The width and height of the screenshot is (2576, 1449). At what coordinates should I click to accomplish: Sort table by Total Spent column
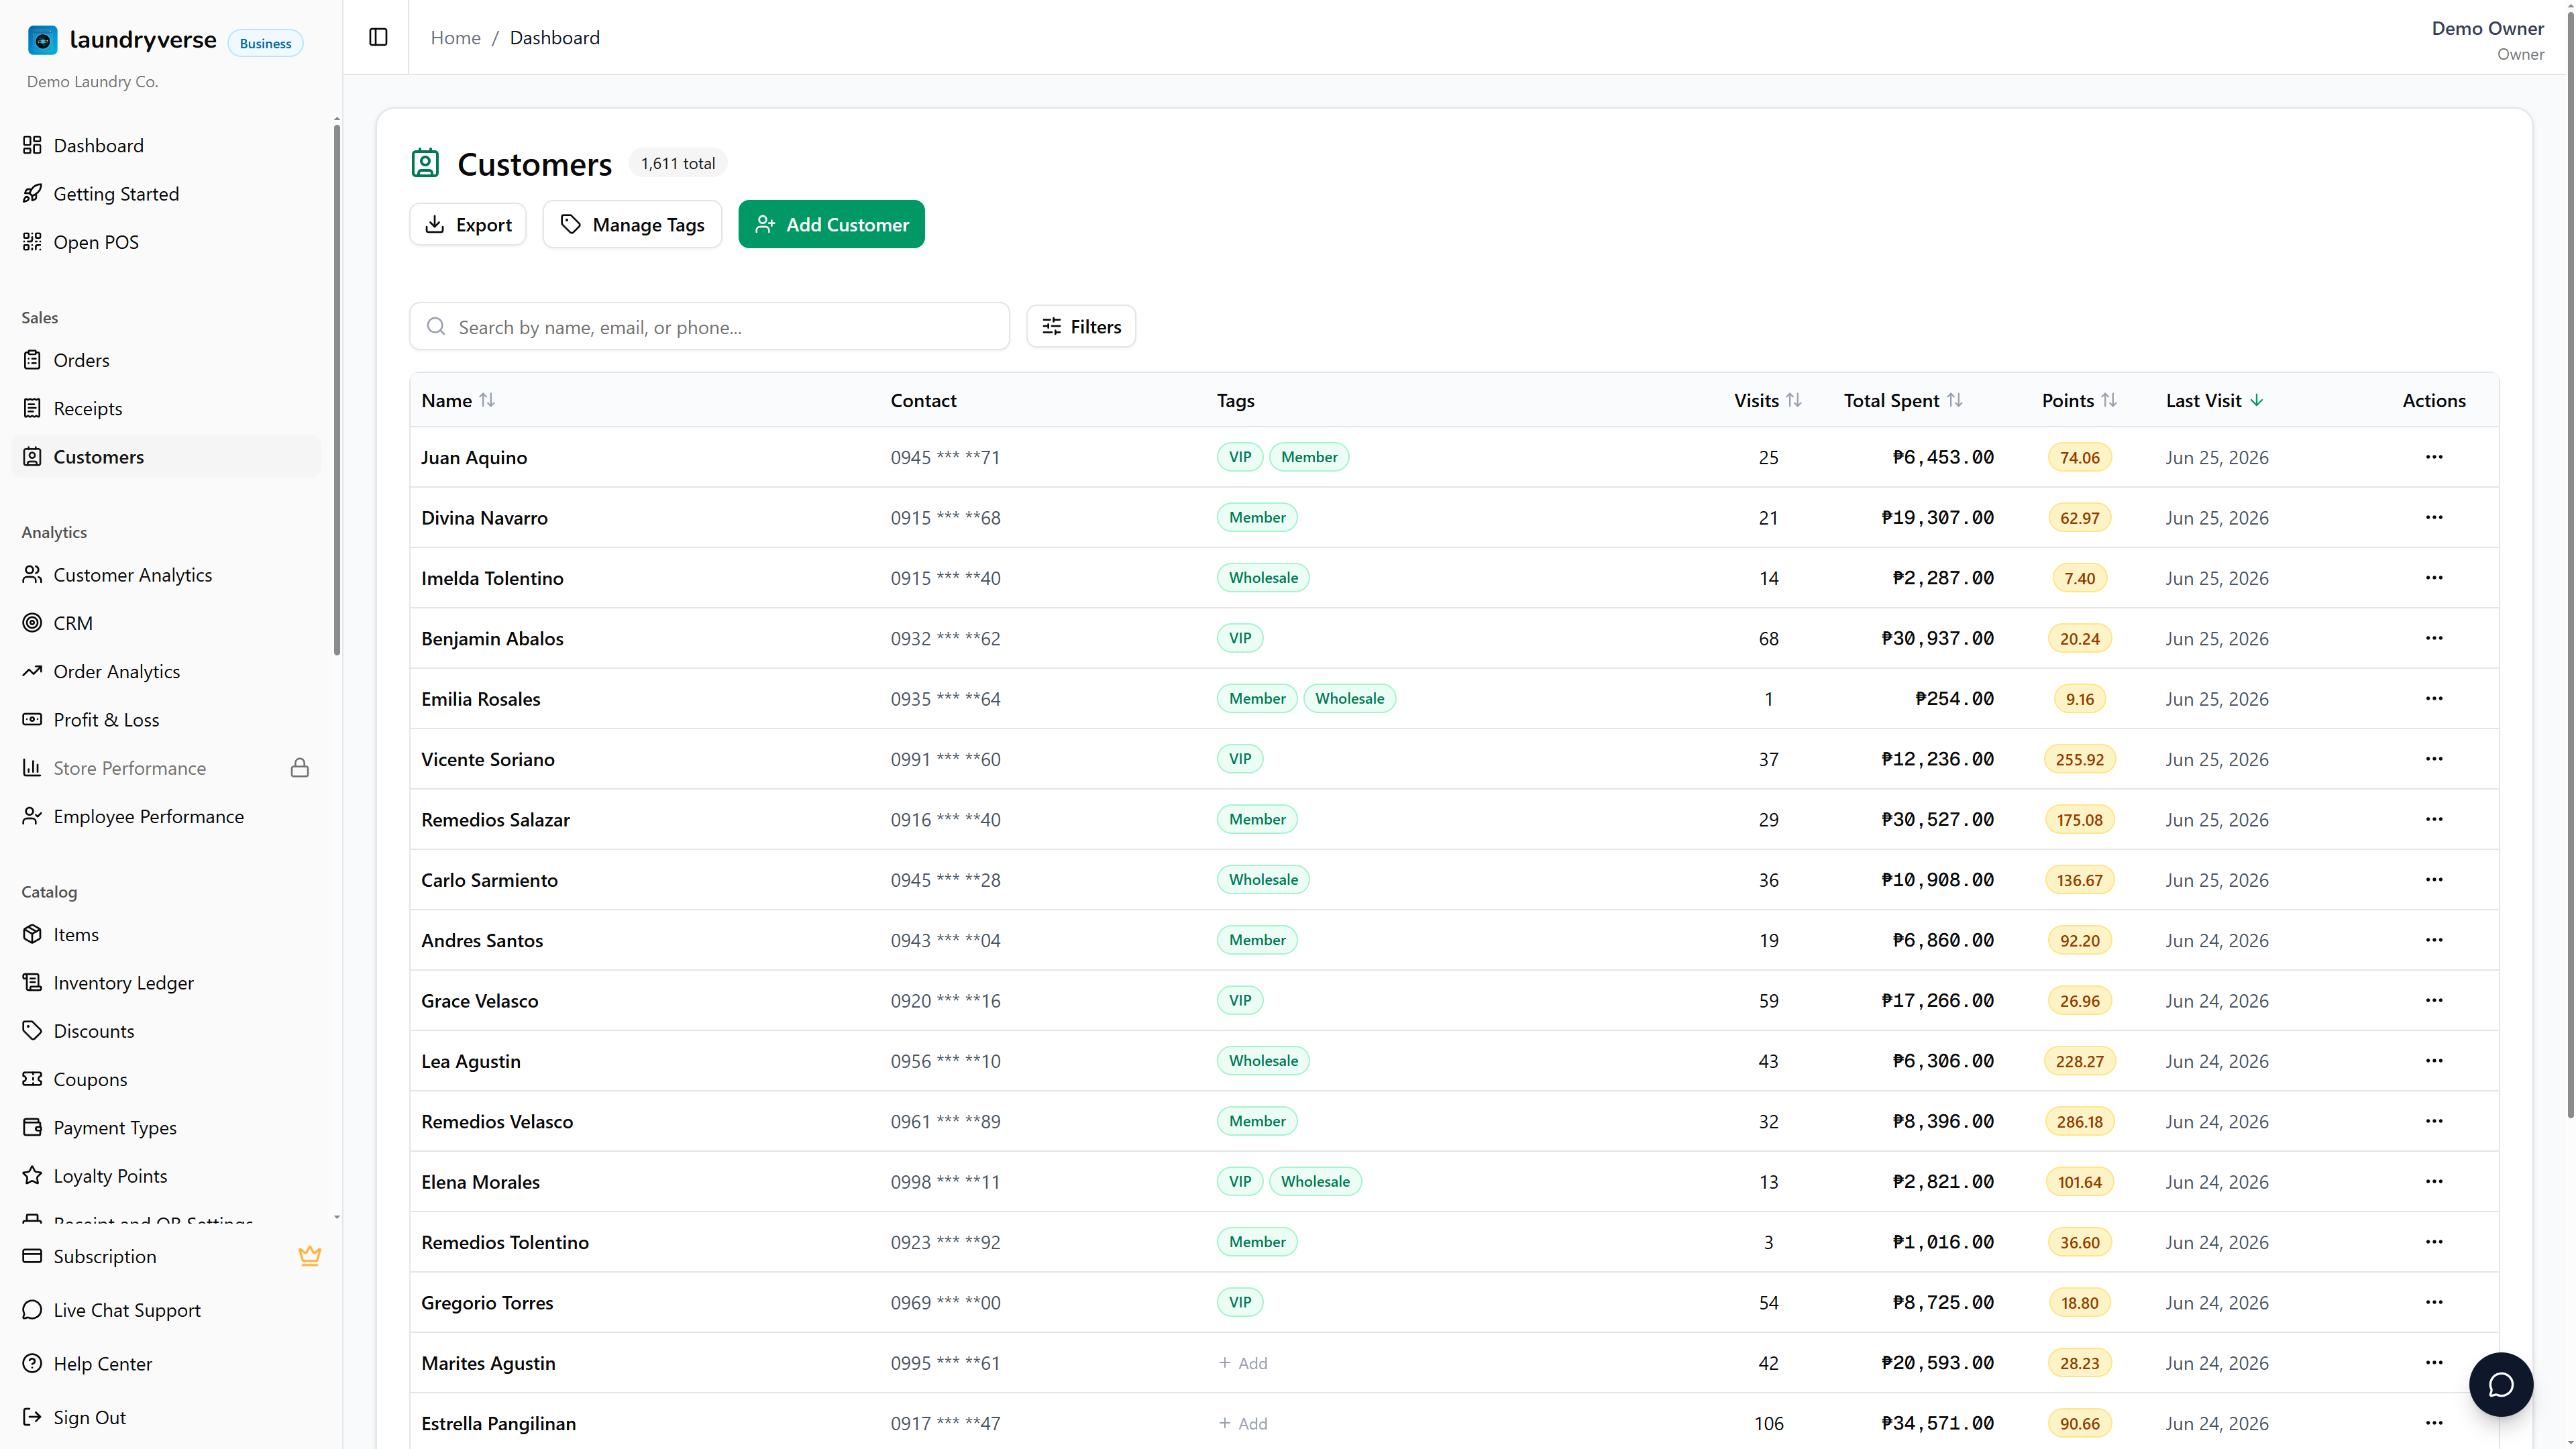click(x=1903, y=400)
